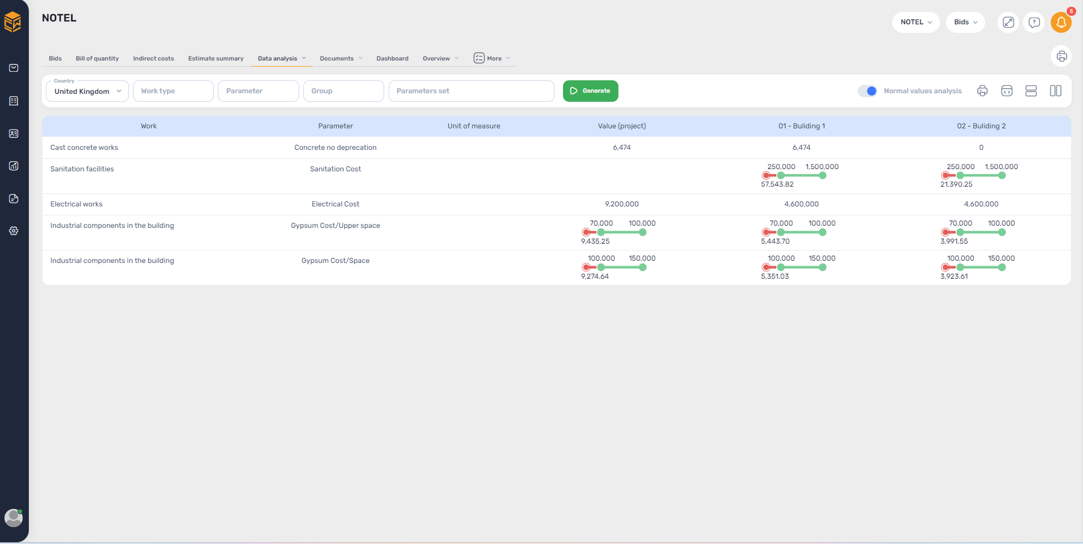Click the Parameters set input field
Image resolution: width=1083 pixels, height=544 pixels.
(x=471, y=91)
